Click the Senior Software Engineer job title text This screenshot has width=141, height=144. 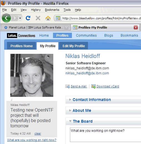86,63
